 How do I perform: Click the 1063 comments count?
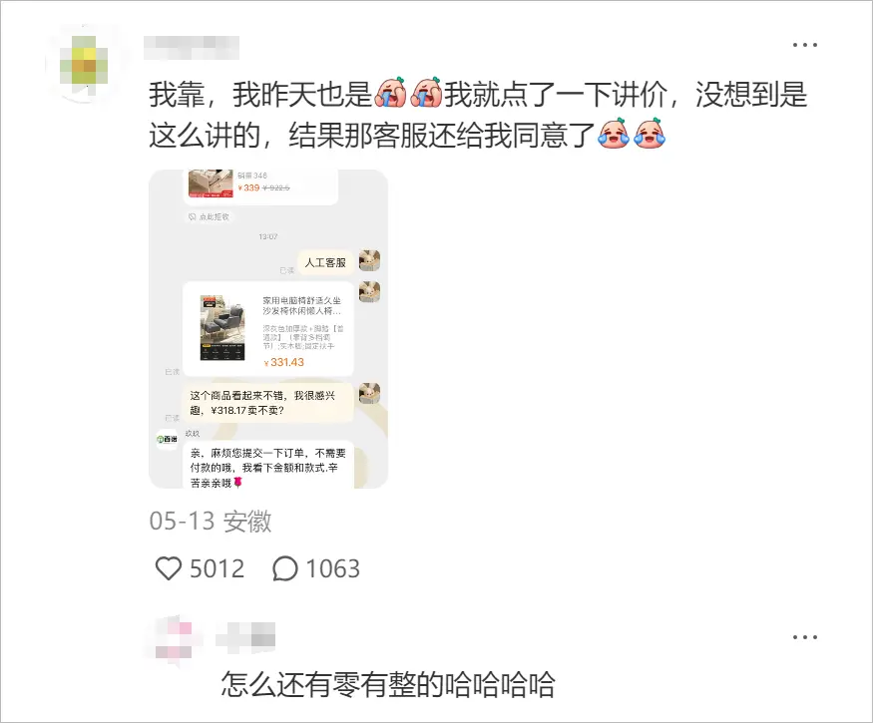point(333,568)
